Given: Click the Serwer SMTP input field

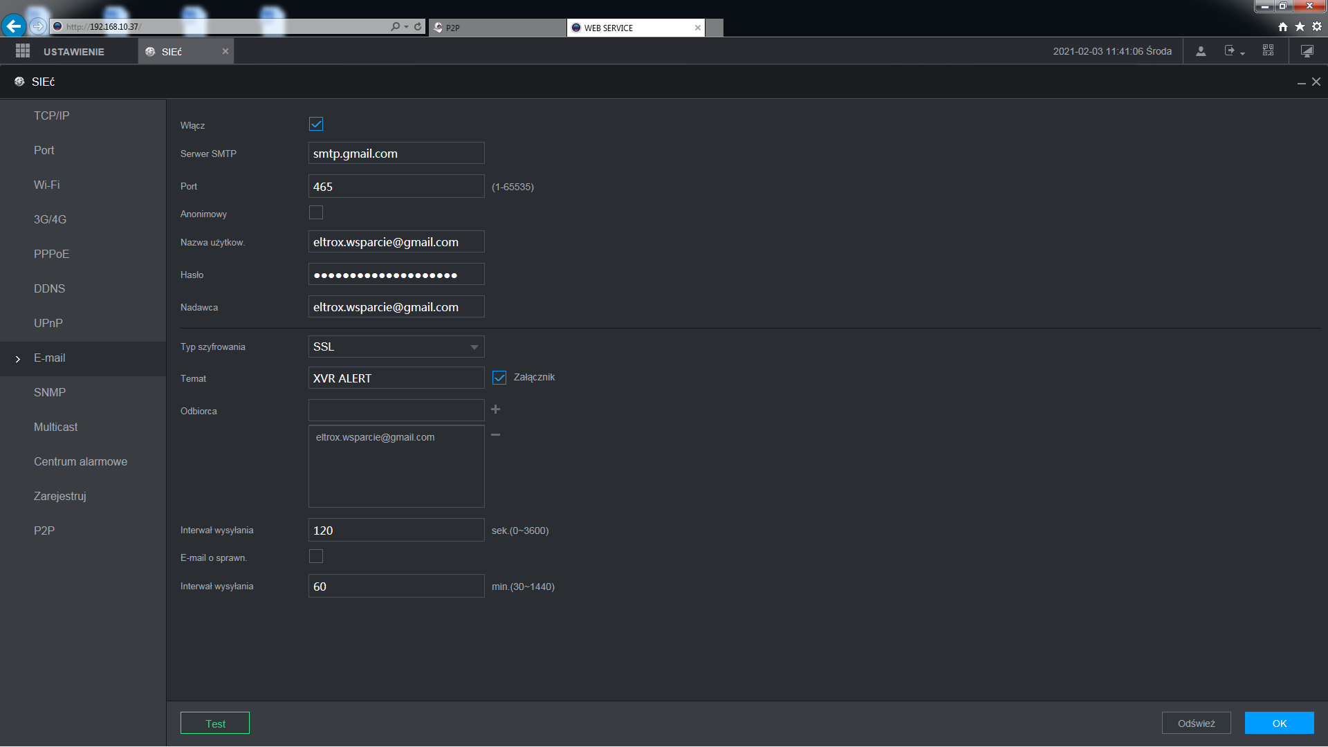Looking at the screenshot, I should [396, 154].
